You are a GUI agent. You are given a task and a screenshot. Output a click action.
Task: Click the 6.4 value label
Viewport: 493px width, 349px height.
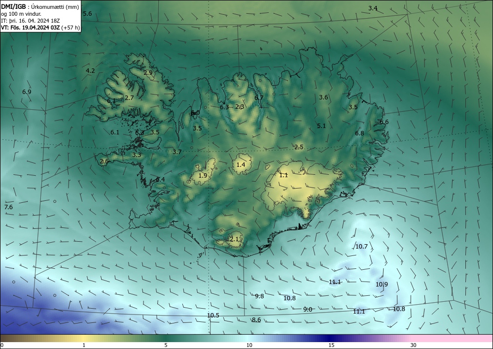pos(160,180)
